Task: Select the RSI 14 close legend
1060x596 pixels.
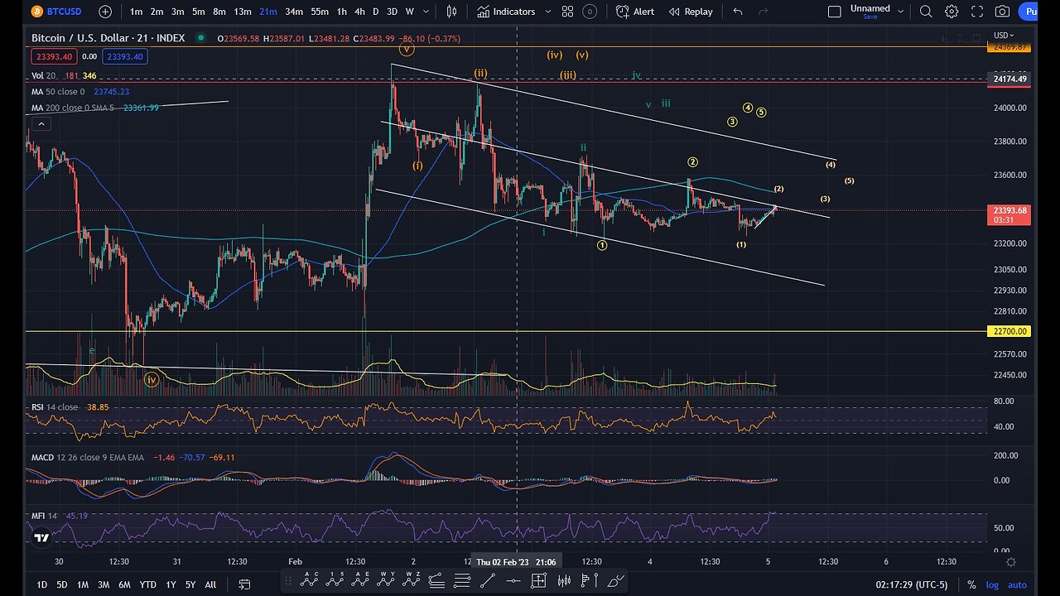Action: coord(54,407)
